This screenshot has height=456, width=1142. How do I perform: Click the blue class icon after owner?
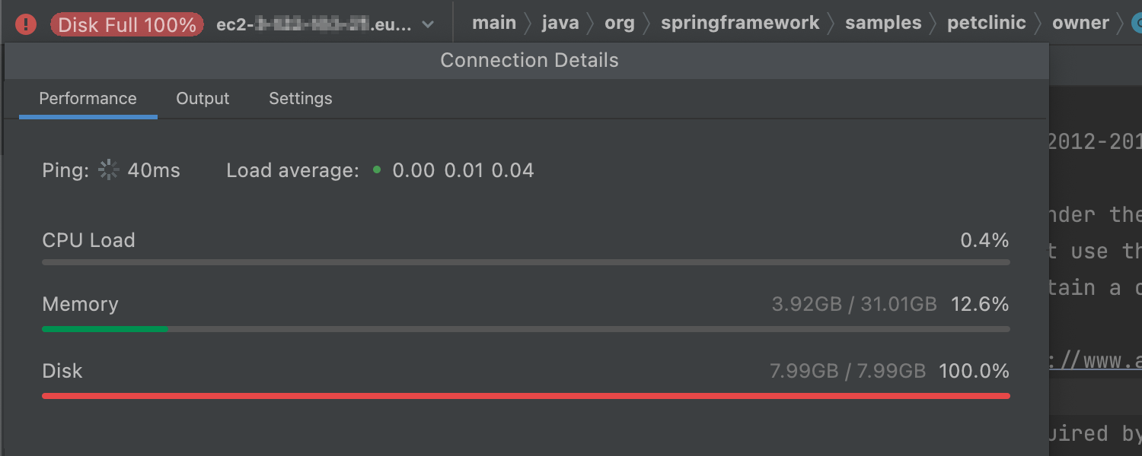coord(1137,24)
